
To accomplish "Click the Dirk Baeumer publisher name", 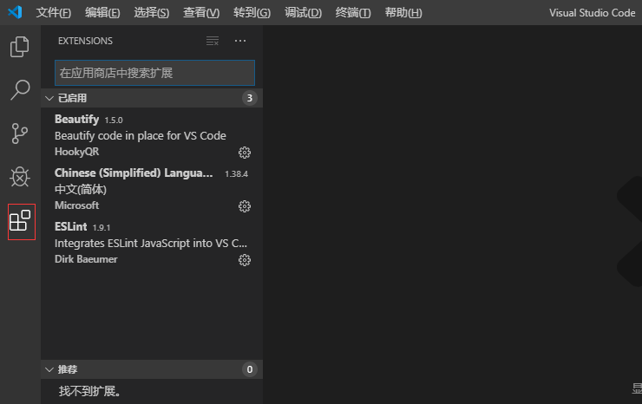I will 86,259.
